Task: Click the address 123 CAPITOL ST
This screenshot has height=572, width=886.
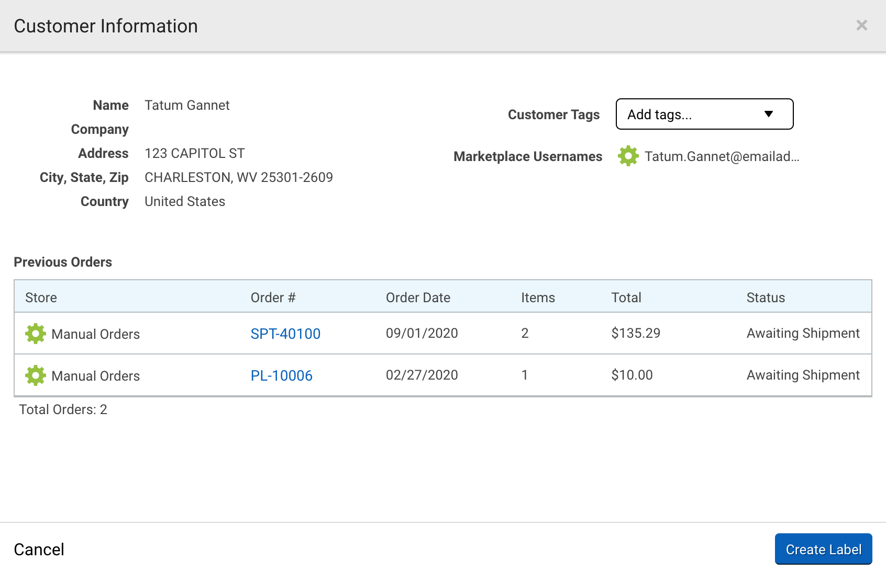Action: coord(195,153)
